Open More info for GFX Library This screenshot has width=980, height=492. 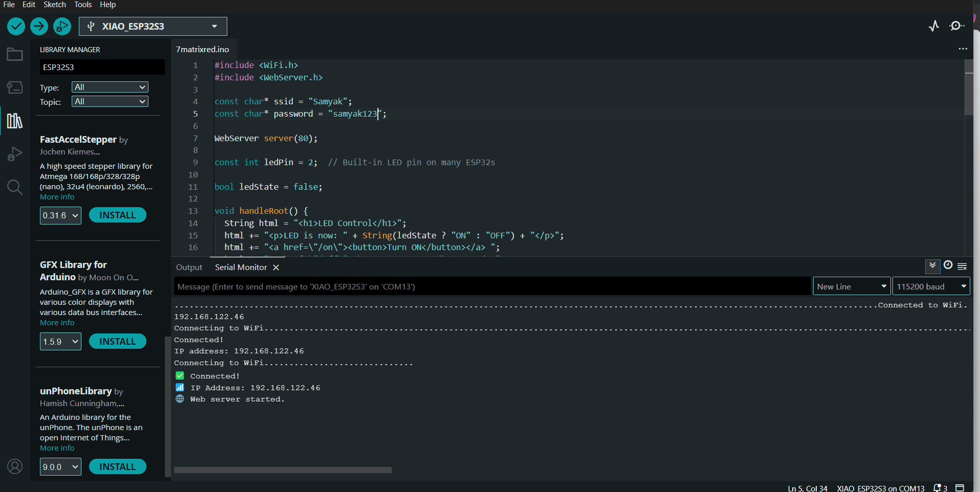57,323
